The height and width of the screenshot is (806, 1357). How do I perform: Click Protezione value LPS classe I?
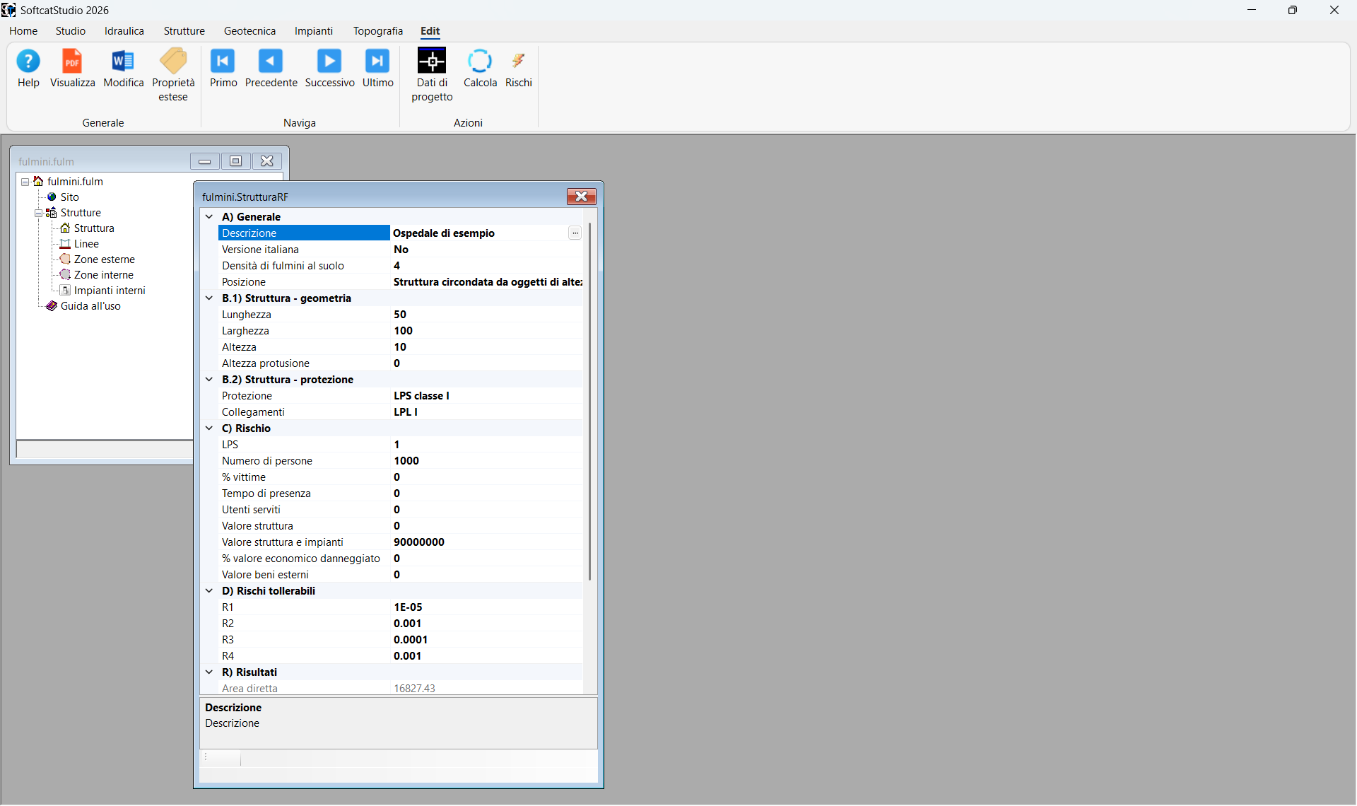tap(487, 396)
